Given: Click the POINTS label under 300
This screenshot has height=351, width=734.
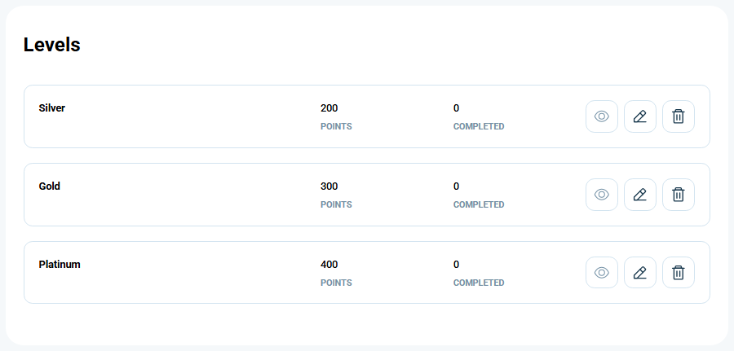Looking at the screenshot, I should (x=336, y=204).
